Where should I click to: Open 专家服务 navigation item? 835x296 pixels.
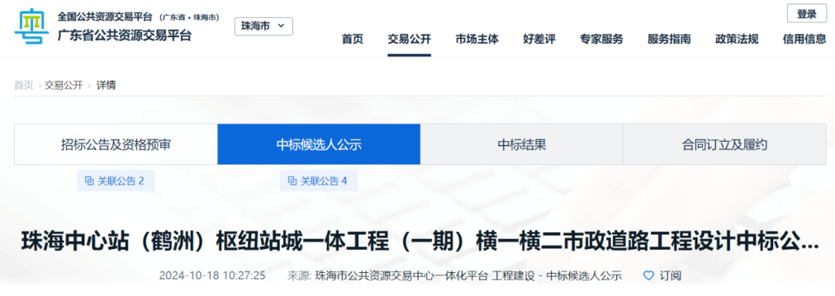pyautogui.click(x=602, y=39)
